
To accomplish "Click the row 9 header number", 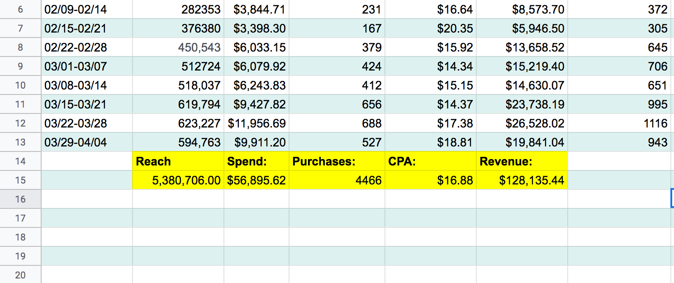I will click(x=20, y=66).
